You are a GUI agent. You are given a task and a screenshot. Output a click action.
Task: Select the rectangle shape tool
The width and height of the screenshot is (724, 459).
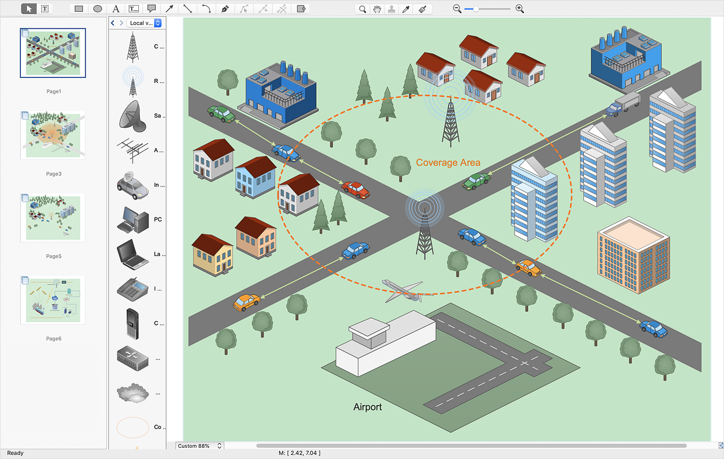79,9
